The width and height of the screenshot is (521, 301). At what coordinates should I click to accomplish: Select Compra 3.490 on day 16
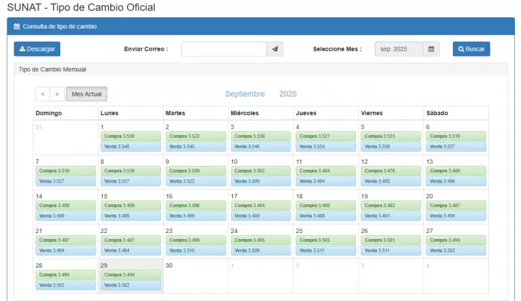click(196, 205)
